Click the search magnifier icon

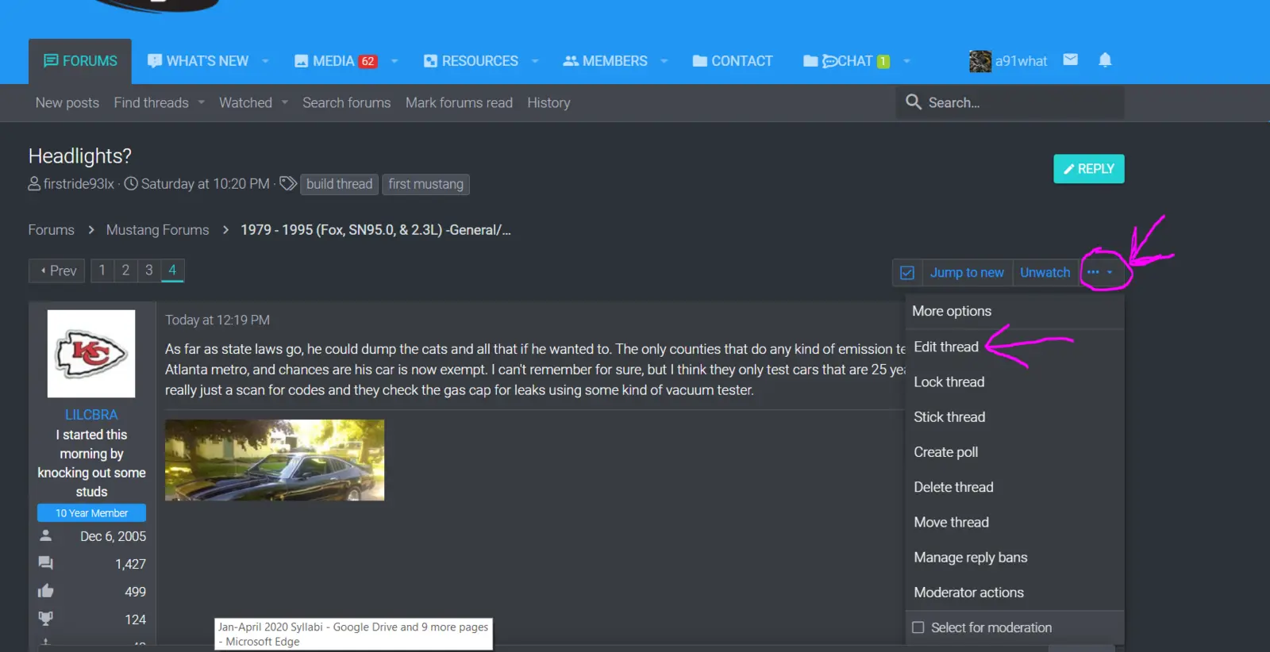pyautogui.click(x=914, y=102)
